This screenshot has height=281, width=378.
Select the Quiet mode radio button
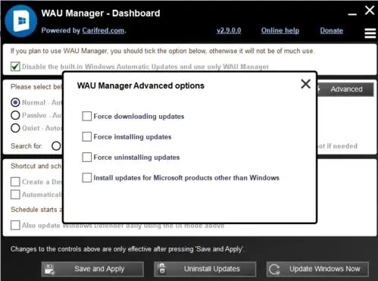(x=15, y=128)
